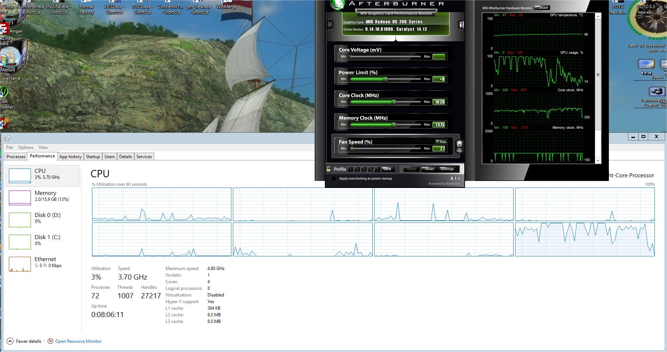
Task: Detach the Hardware Monitor panel
Action: tap(542, 8)
